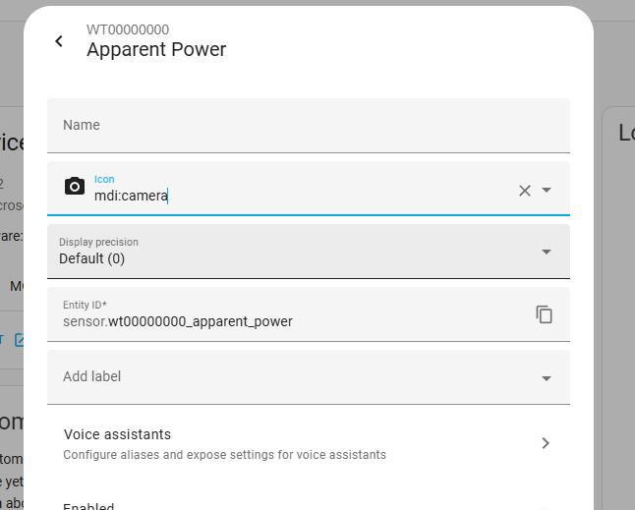Open the Add label dropdown arrow
This screenshot has height=510, width=635.
point(547,378)
